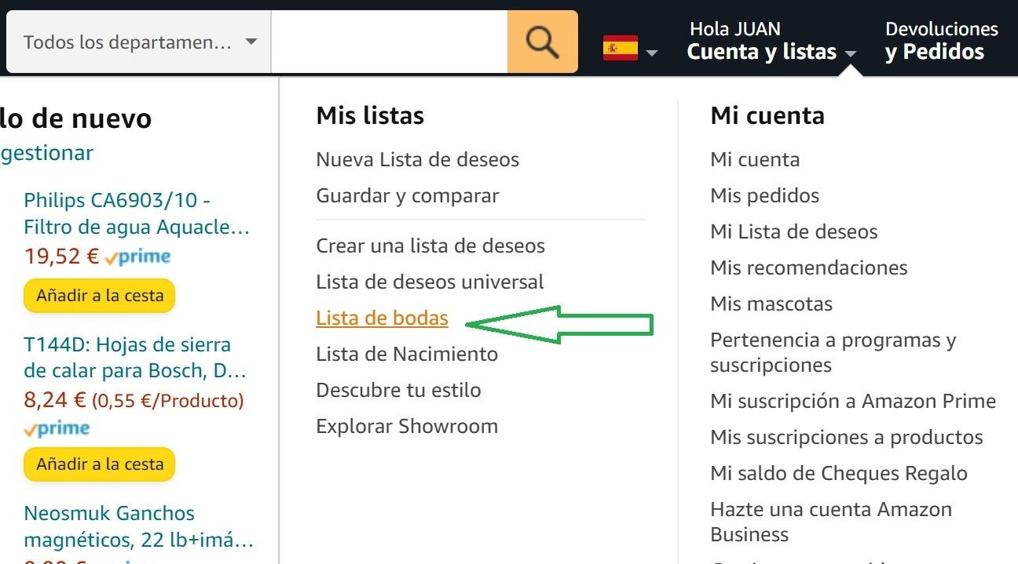Select Descubre tu estilo
The height and width of the screenshot is (564, 1018).
pyautogui.click(x=398, y=390)
